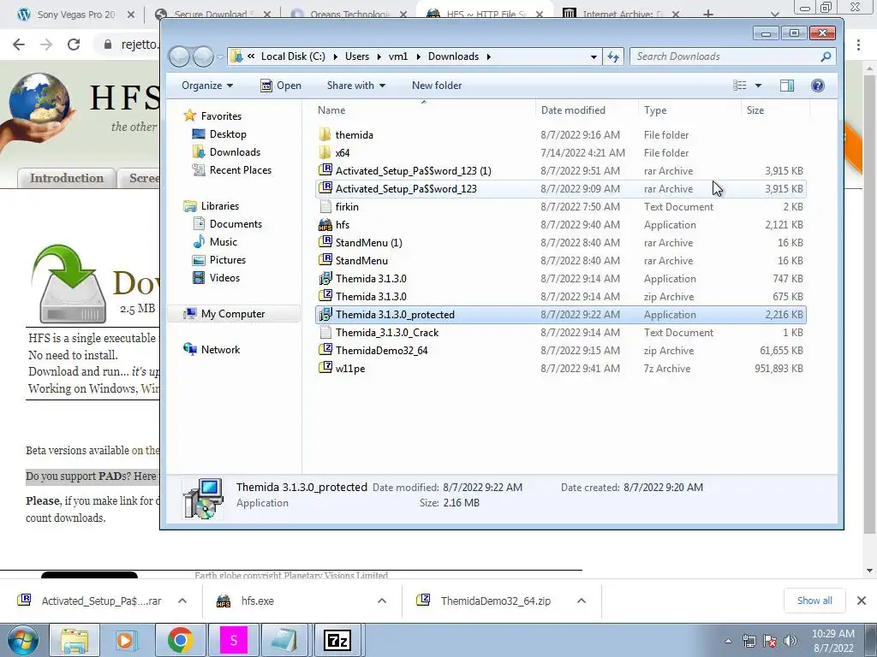Open ThemidaDemo32_64.zip download chevron menu

pos(582,601)
